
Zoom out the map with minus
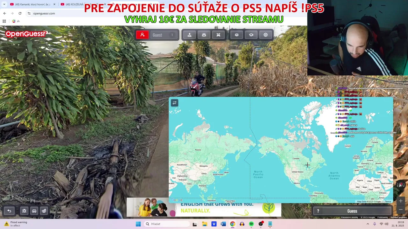(x=401, y=209)
